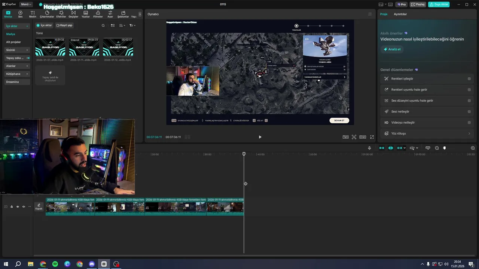The image size is (479, 269).
Task: Open the media filter dropdown
Action: tap(132, 25)
